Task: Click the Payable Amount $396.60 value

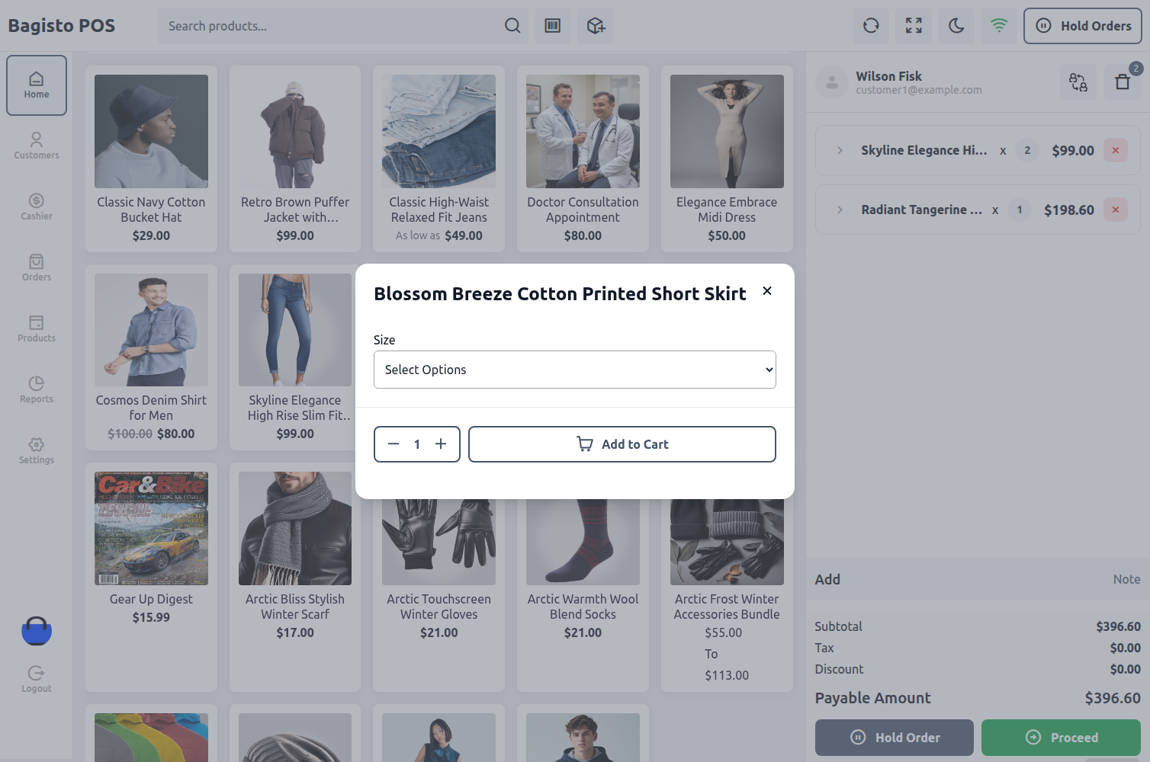Action: [x=1113, y=698]
